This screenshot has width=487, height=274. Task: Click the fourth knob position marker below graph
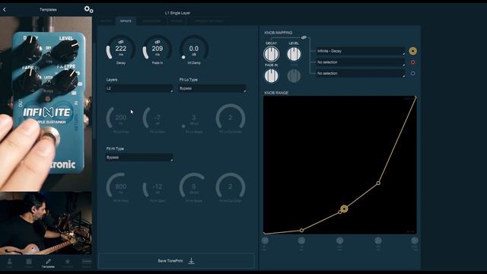378,241
